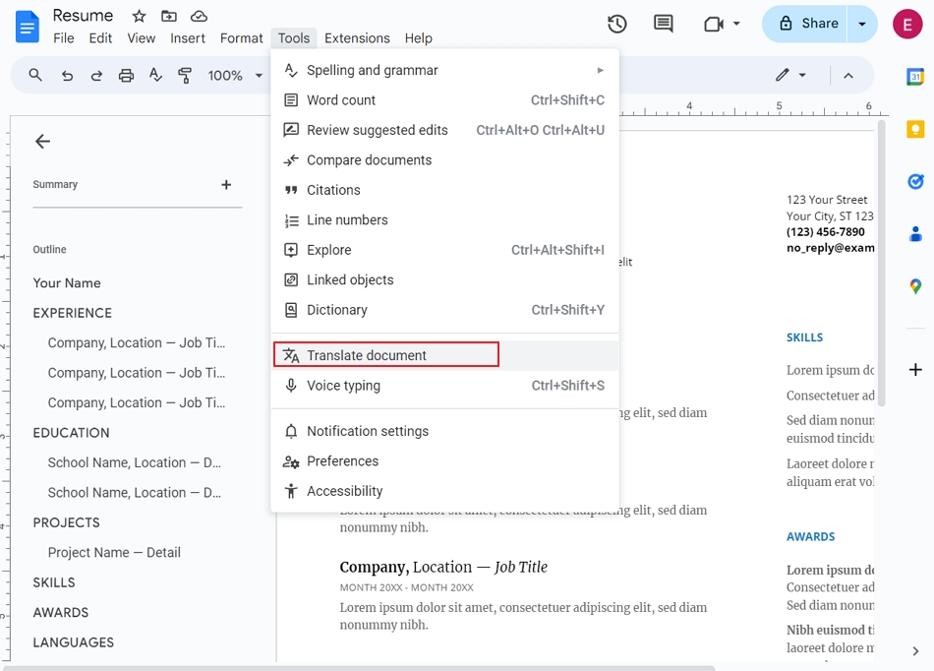The width and height of the screenshot is (934, 671).
Task: Choose Word count from Tools menu
Action: (341, 100)
